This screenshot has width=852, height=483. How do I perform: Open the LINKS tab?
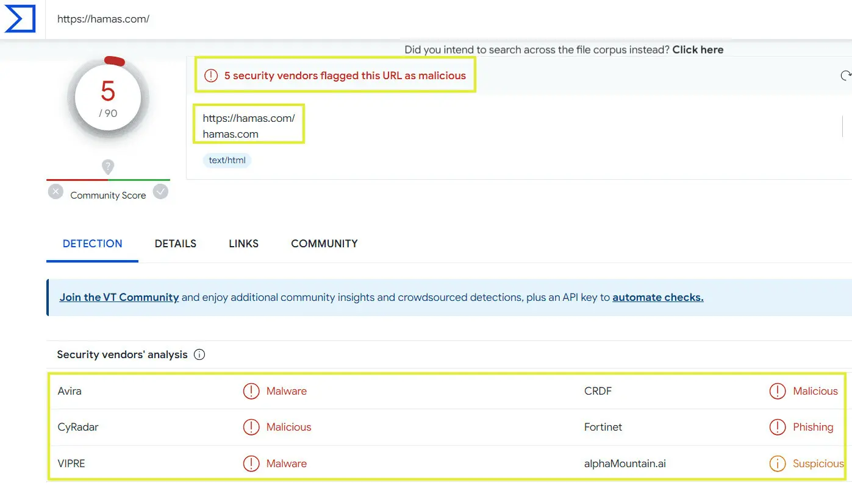(243, 244)
